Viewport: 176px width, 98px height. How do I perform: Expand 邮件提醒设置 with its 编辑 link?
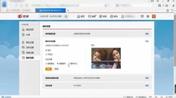tap(147, 34)
